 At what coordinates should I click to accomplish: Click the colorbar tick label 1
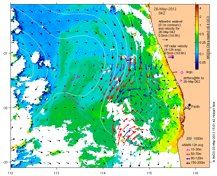(200, 25)
